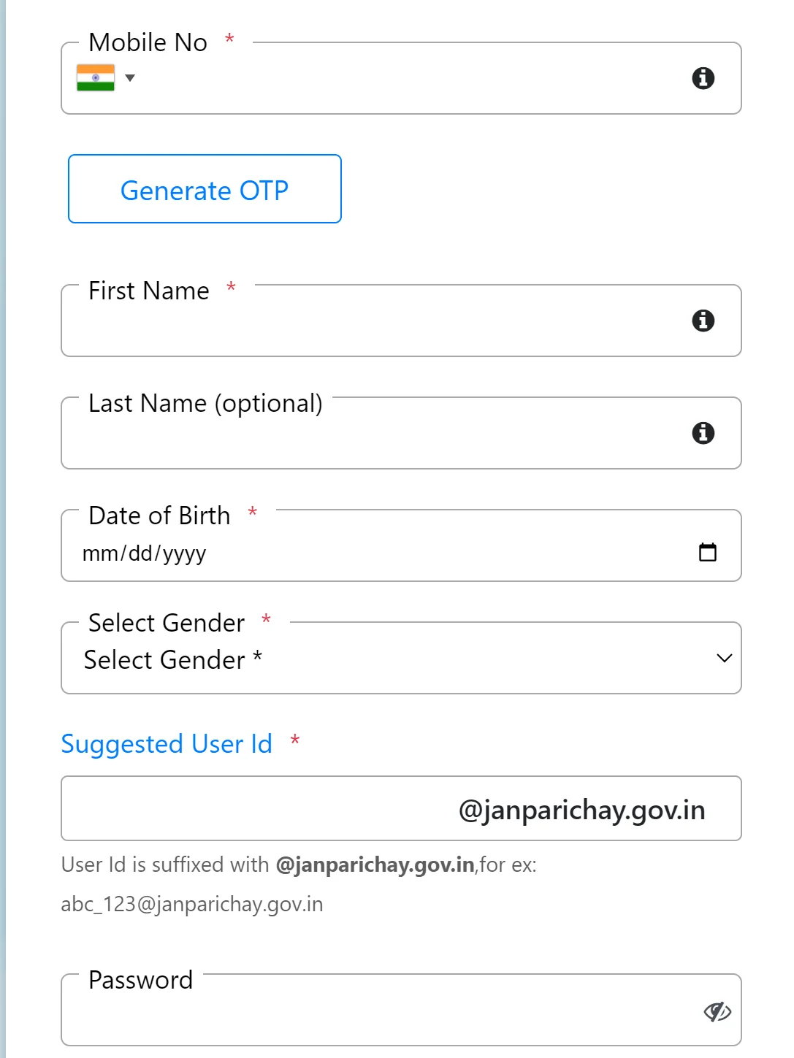Select the month part of Date of Birth
This screenshot has width=794, height=1058.
point(99,553)
